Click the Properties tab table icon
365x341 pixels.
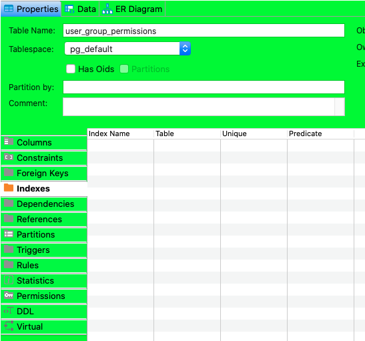point(9,9)
